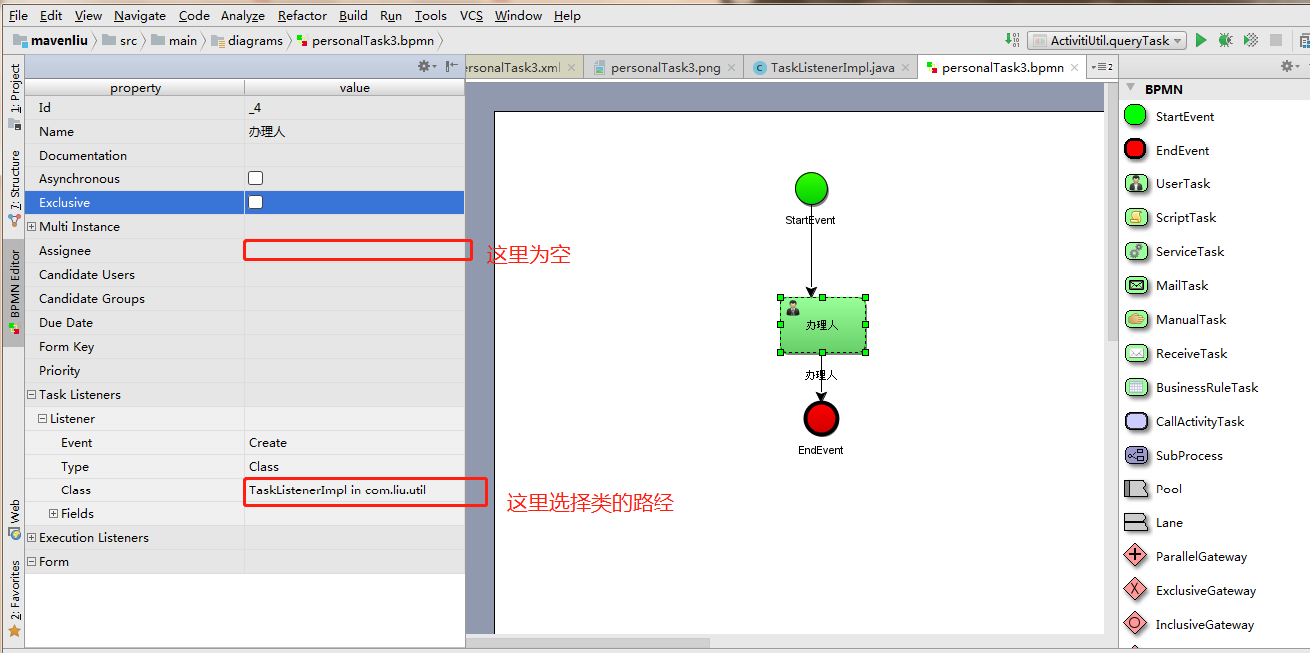Screen dimensions: 1310x653
Task: Hide the properties panel icon
Action: [x=452, y=66]
